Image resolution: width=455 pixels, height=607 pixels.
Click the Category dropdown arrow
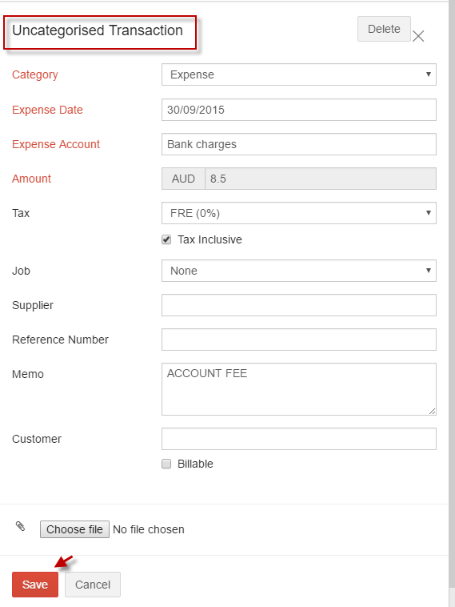tap(429, 74)
